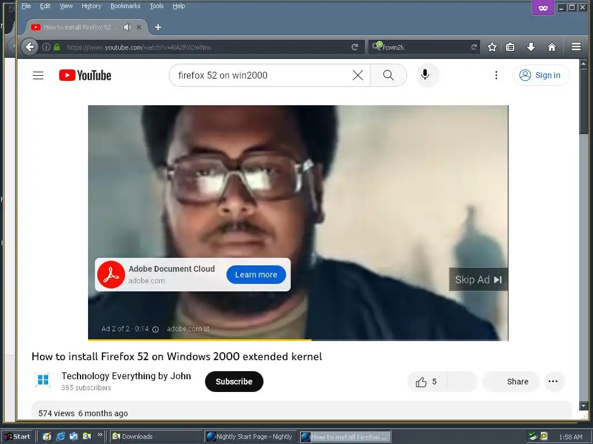Click the page scrollbar down arrow
This screenshot has width=593, height=444.
[x=583, y=406]
